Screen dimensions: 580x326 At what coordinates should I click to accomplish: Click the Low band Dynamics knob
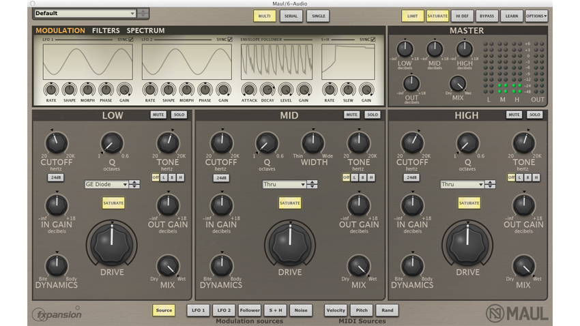pyautogui.click(x=56, y=266)
